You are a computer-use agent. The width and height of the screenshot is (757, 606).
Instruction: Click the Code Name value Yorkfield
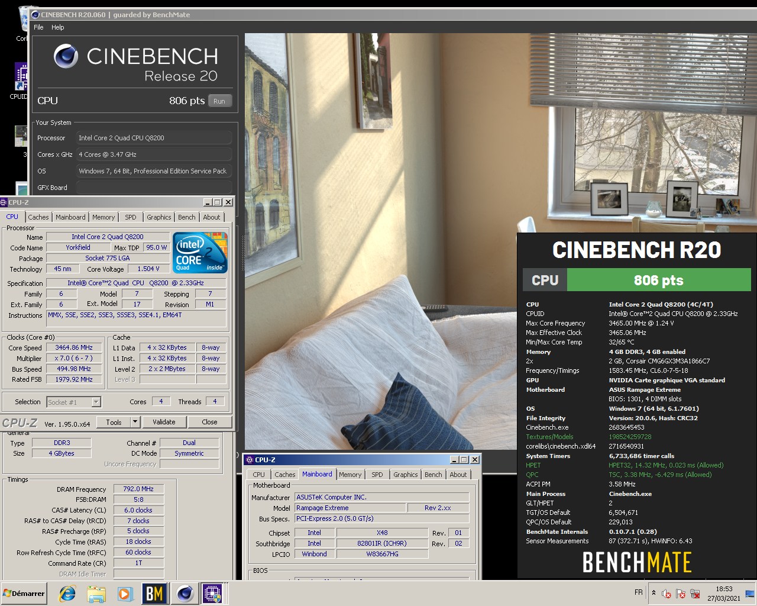point(78,247)
